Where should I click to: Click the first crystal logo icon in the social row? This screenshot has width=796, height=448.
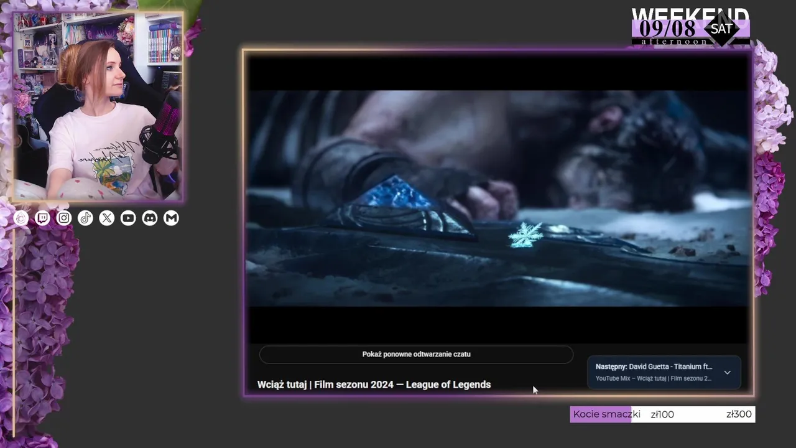21,218
